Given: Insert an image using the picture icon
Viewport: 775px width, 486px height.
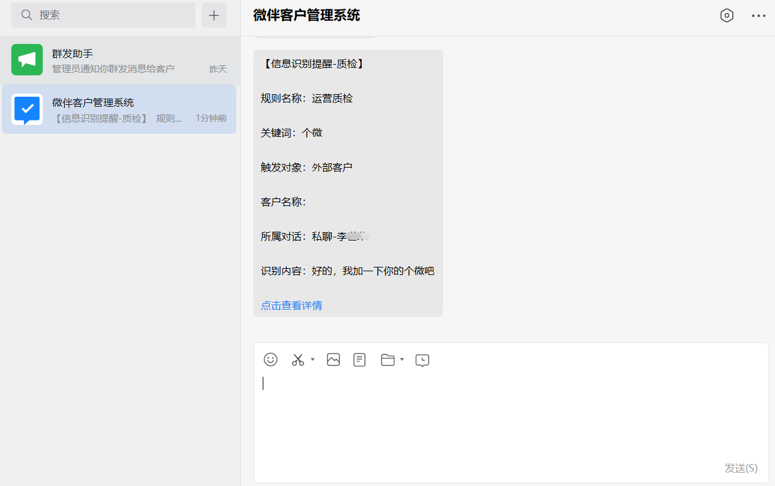Looking at the screenshot, I should coord(333,360).
